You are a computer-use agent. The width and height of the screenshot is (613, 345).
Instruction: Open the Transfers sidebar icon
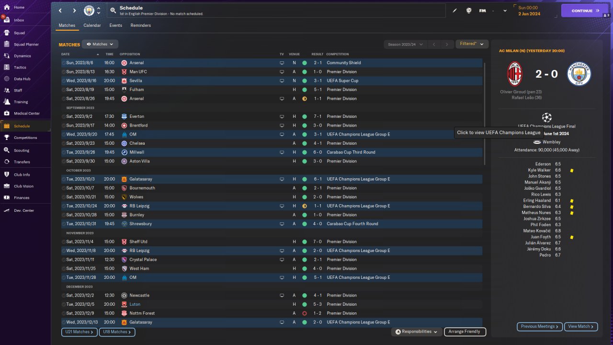click(7, 162)
